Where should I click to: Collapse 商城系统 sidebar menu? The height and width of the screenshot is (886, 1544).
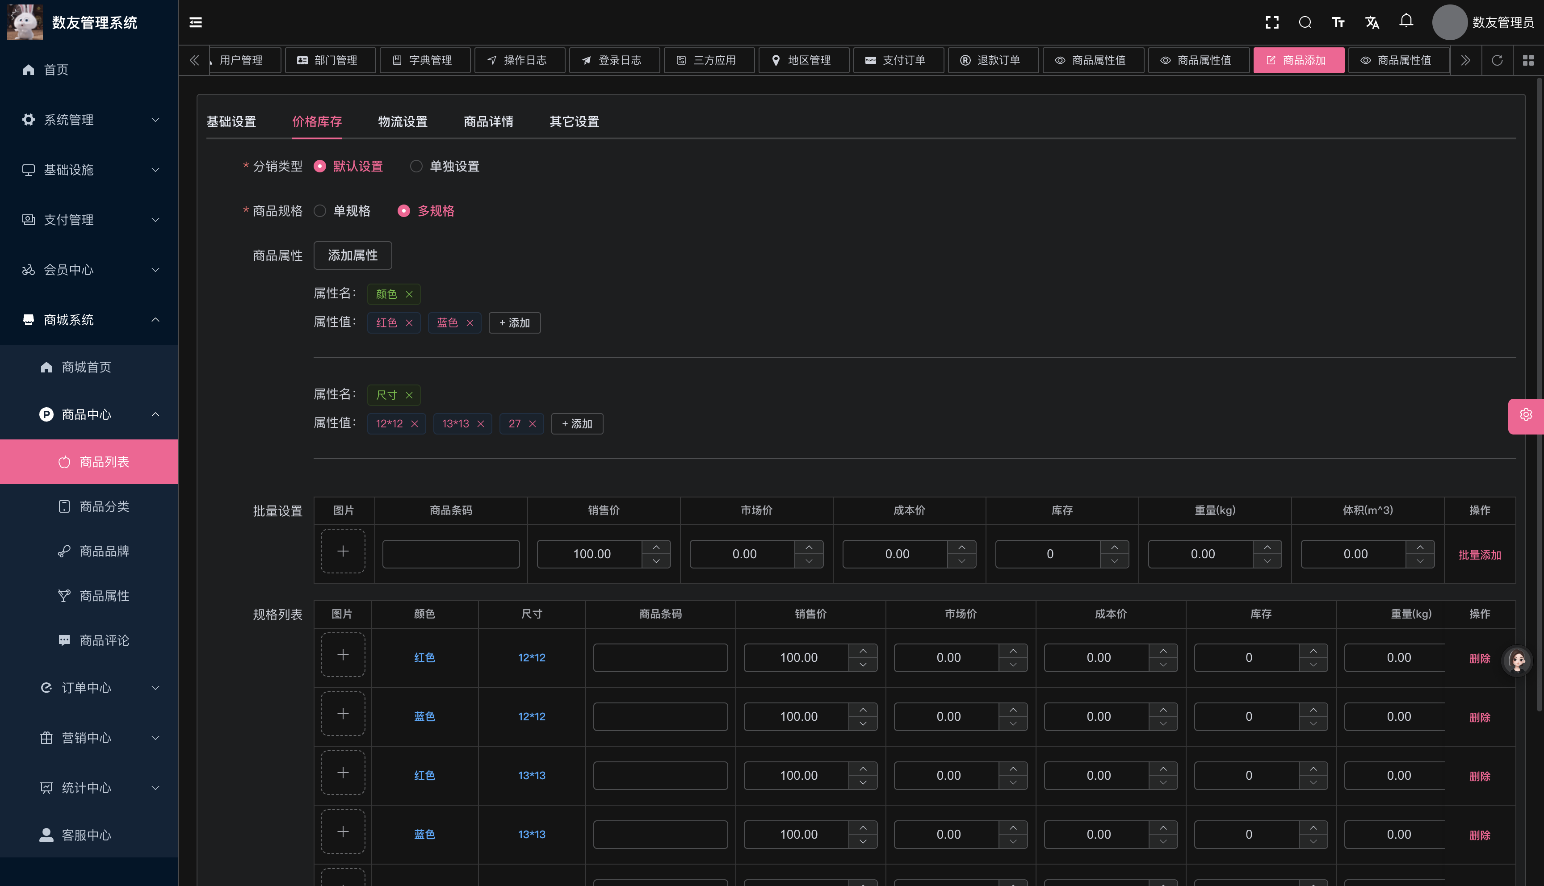89,320
